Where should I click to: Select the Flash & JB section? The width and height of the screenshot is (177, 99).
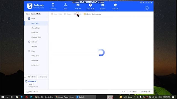[x=90, y=7]
